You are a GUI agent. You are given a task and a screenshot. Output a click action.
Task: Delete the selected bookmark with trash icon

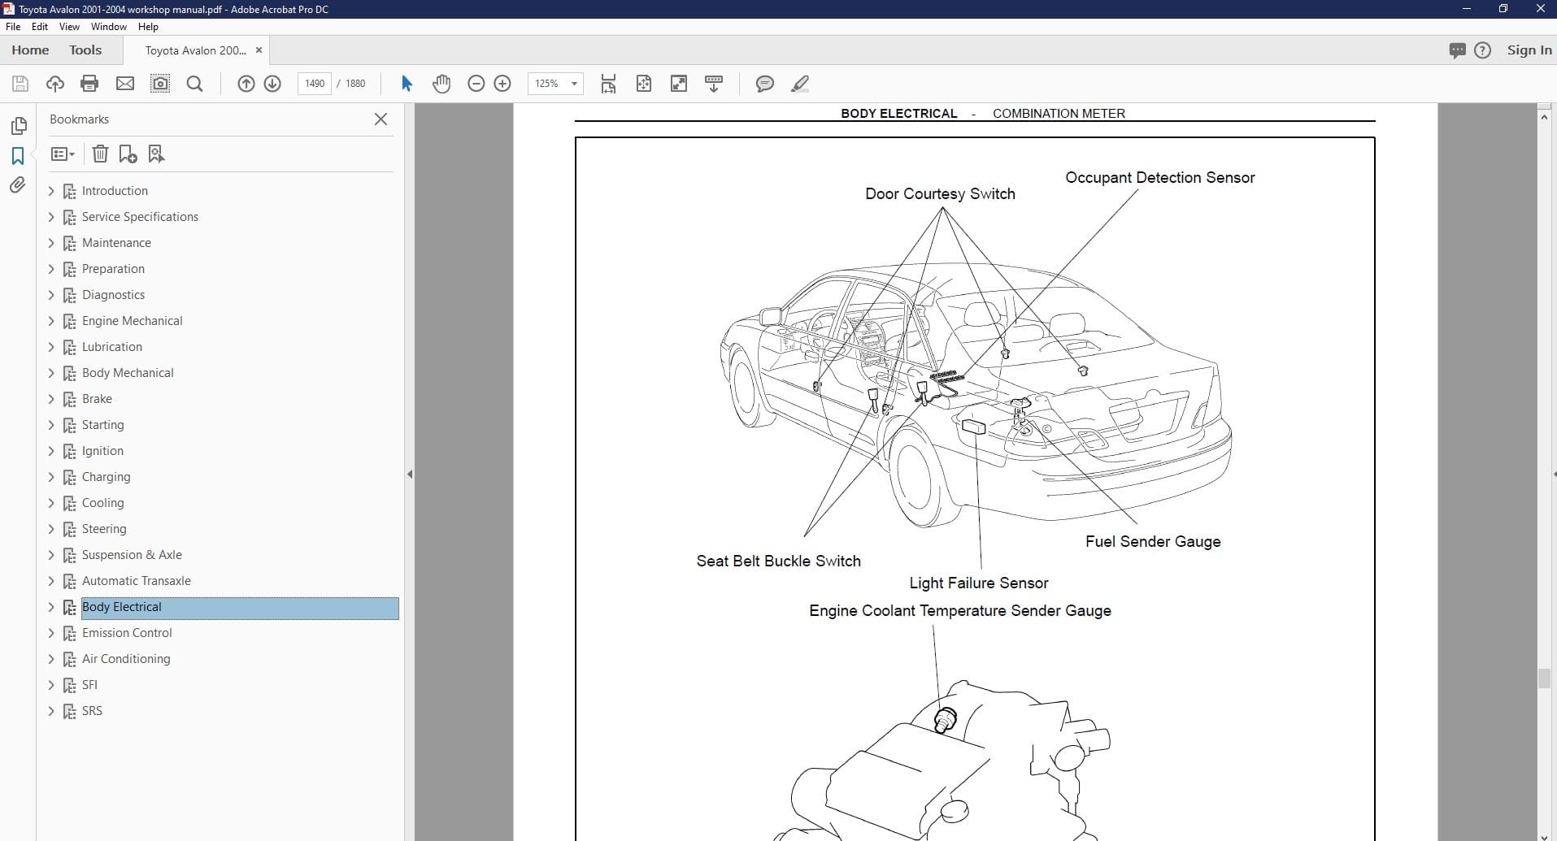(100, 154)
